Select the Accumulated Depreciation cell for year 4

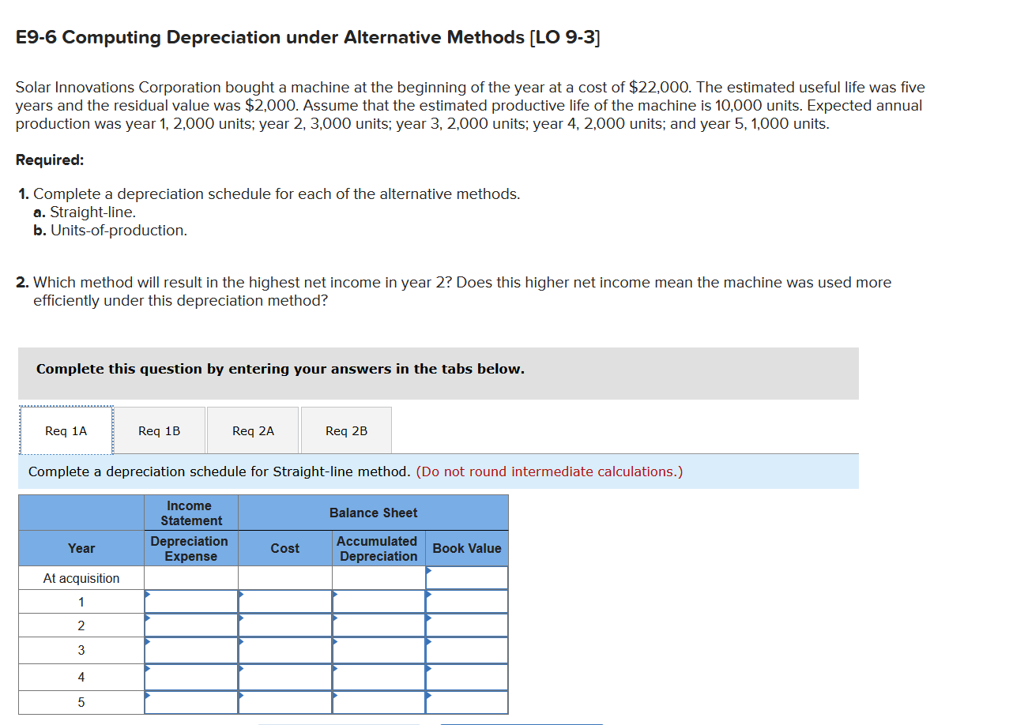(377, 676)
